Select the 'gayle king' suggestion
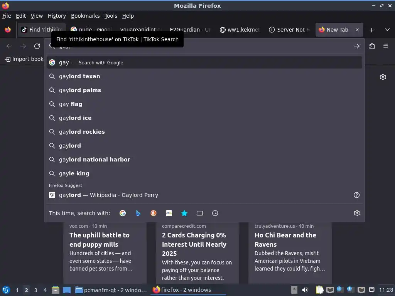This screenshot has height=296, width=395. coord(204,173)
